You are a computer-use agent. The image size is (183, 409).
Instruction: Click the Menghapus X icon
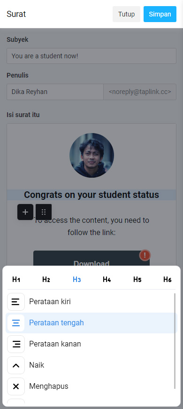tap(16, 386)
